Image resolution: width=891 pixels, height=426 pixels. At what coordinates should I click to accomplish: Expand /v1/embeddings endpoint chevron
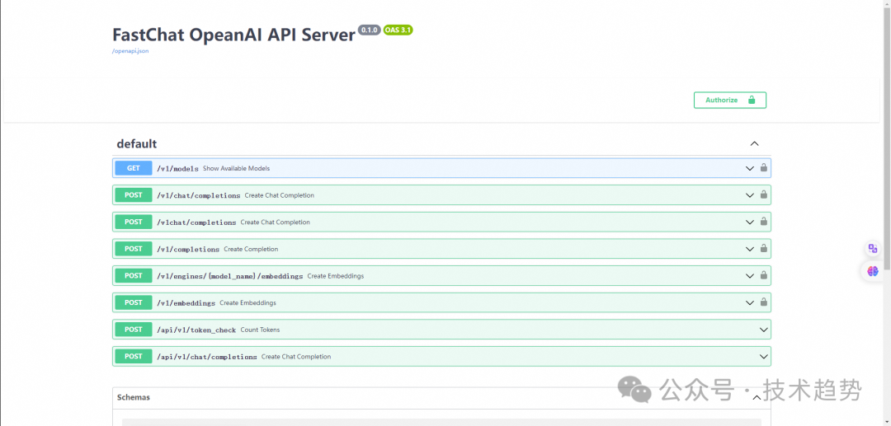749,303
